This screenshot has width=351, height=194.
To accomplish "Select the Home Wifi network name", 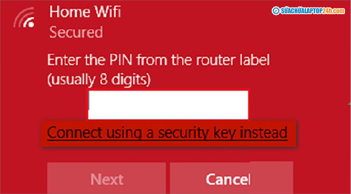I will [x=85, y=11].
